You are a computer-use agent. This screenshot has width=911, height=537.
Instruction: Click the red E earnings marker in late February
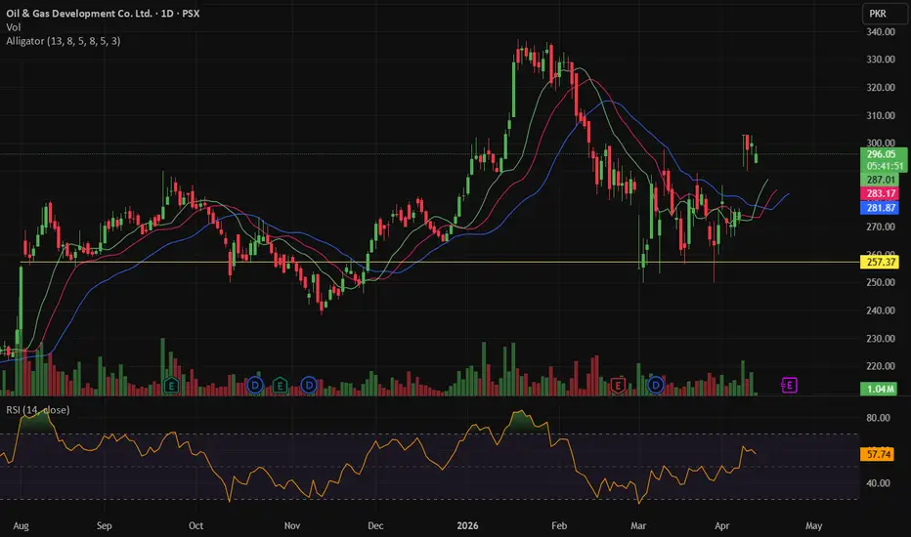[x=618, y=385]
